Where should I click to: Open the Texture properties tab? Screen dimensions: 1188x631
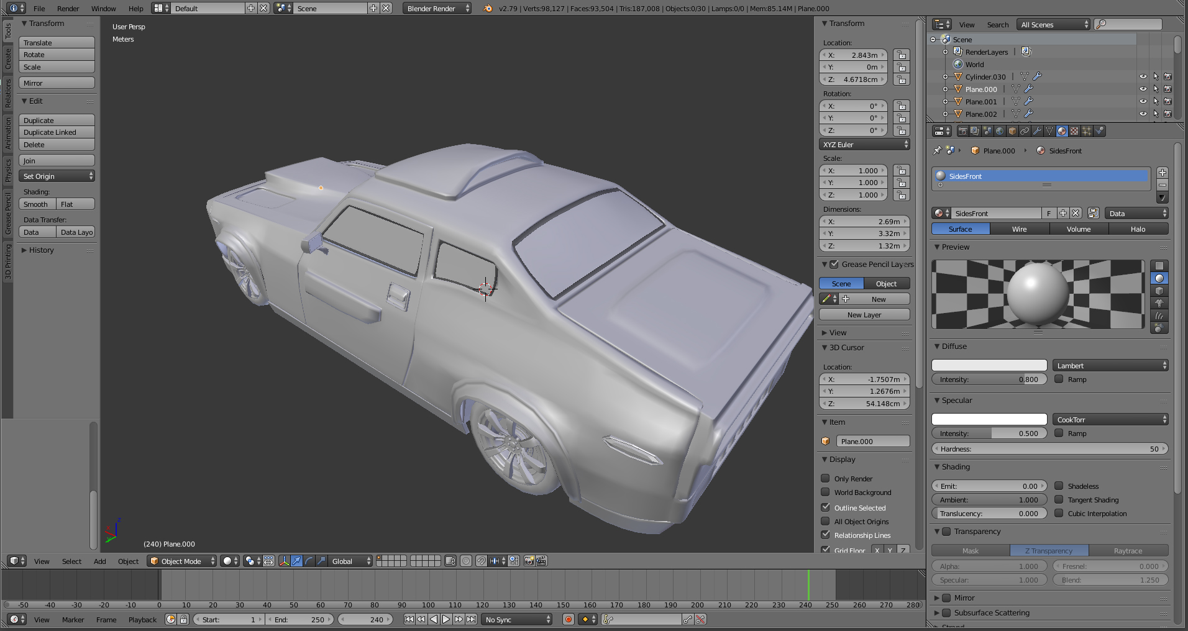(1074, 131)
